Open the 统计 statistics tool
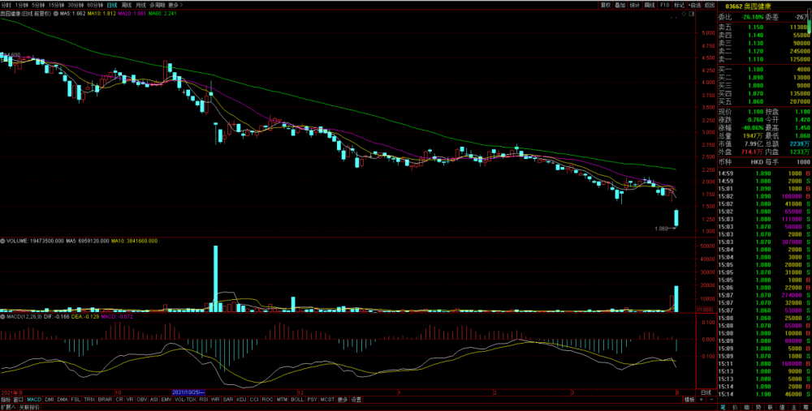The image size is (812, 411). point(635,5)
